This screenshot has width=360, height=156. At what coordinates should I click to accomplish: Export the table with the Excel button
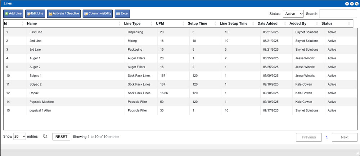(x=122, y=14)
